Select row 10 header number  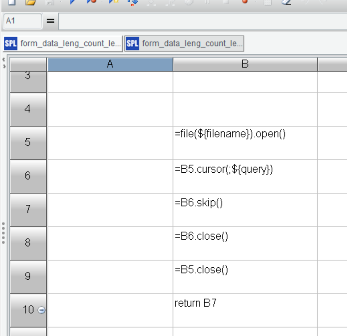[28, 310]
